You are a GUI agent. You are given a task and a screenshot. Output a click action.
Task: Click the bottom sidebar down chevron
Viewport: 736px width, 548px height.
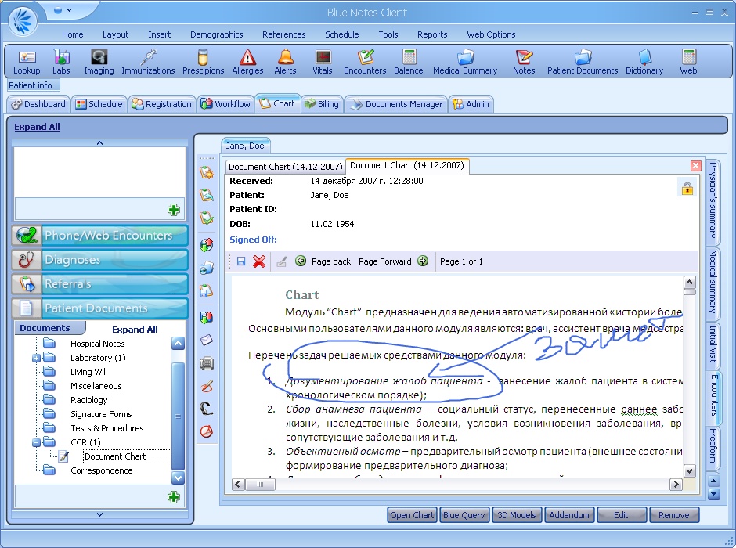point(99,514)
